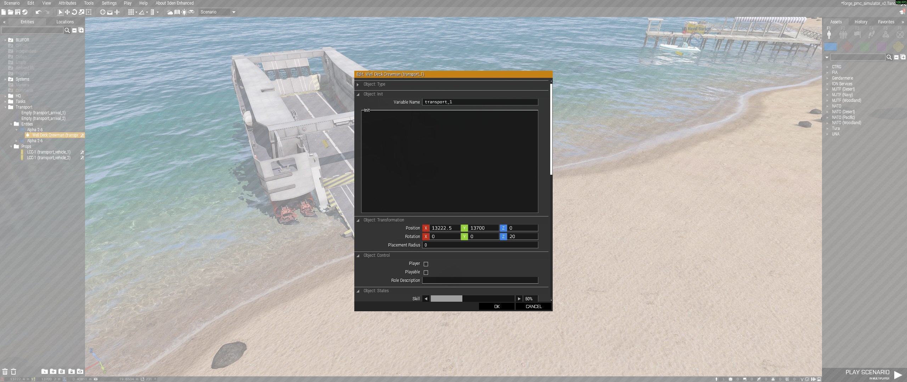Viewport: 907px width, 382px height.
Task: Collapse the left panel with double-chevron
Action: 4,22
